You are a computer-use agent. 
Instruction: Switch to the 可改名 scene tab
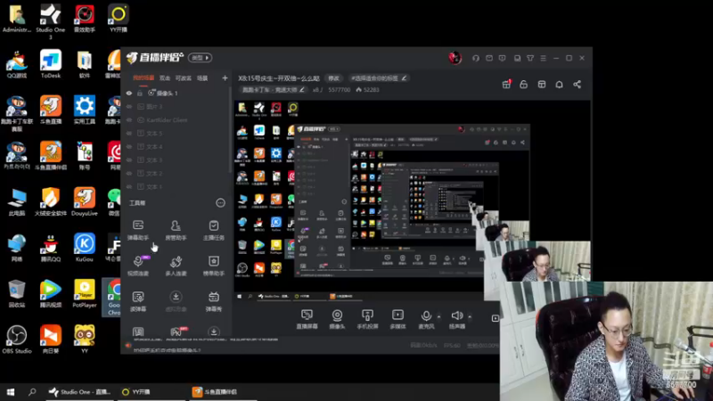(x=184, y=78)
